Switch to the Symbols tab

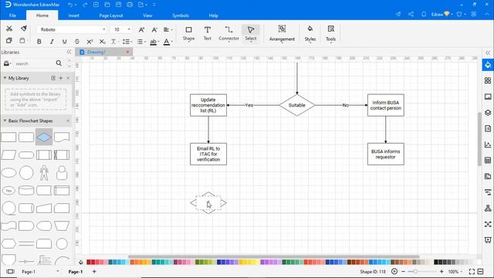[x=181, y=15]
